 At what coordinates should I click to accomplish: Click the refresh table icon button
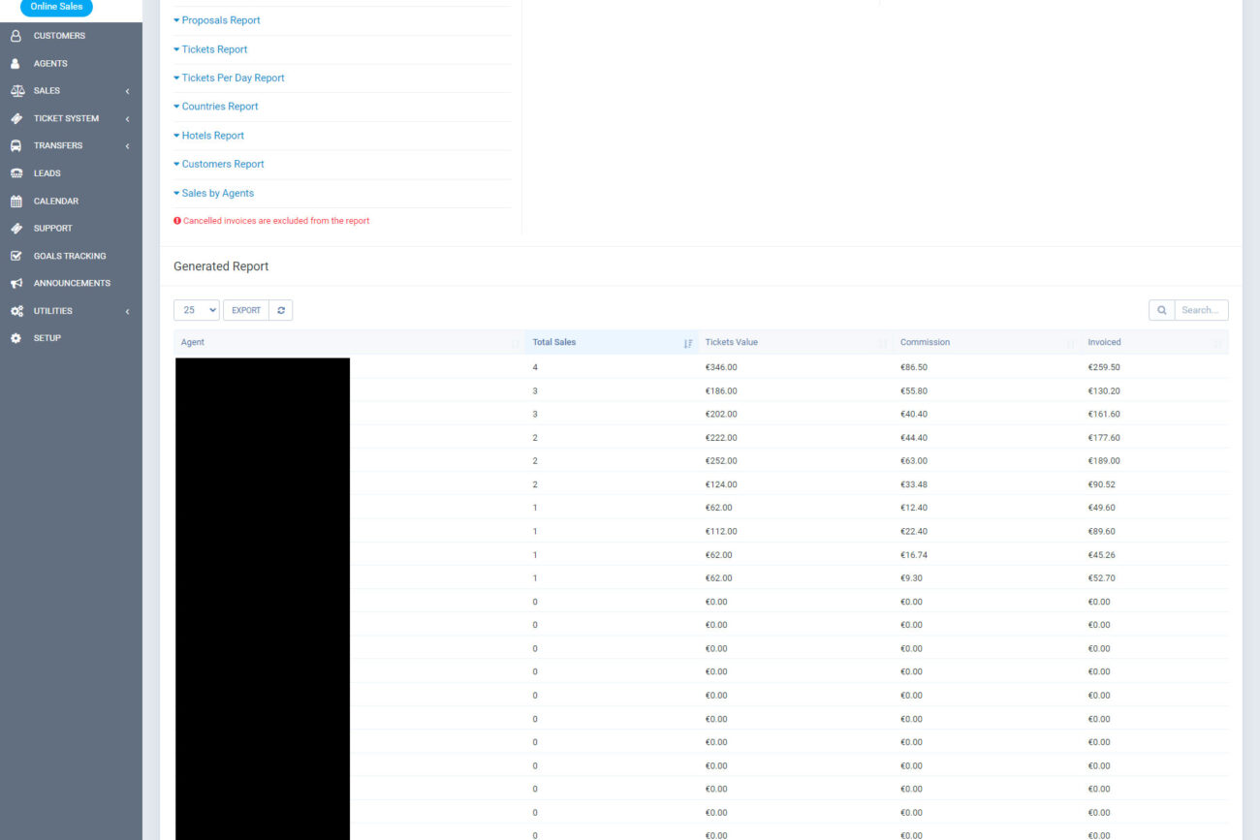click(281, 310)
